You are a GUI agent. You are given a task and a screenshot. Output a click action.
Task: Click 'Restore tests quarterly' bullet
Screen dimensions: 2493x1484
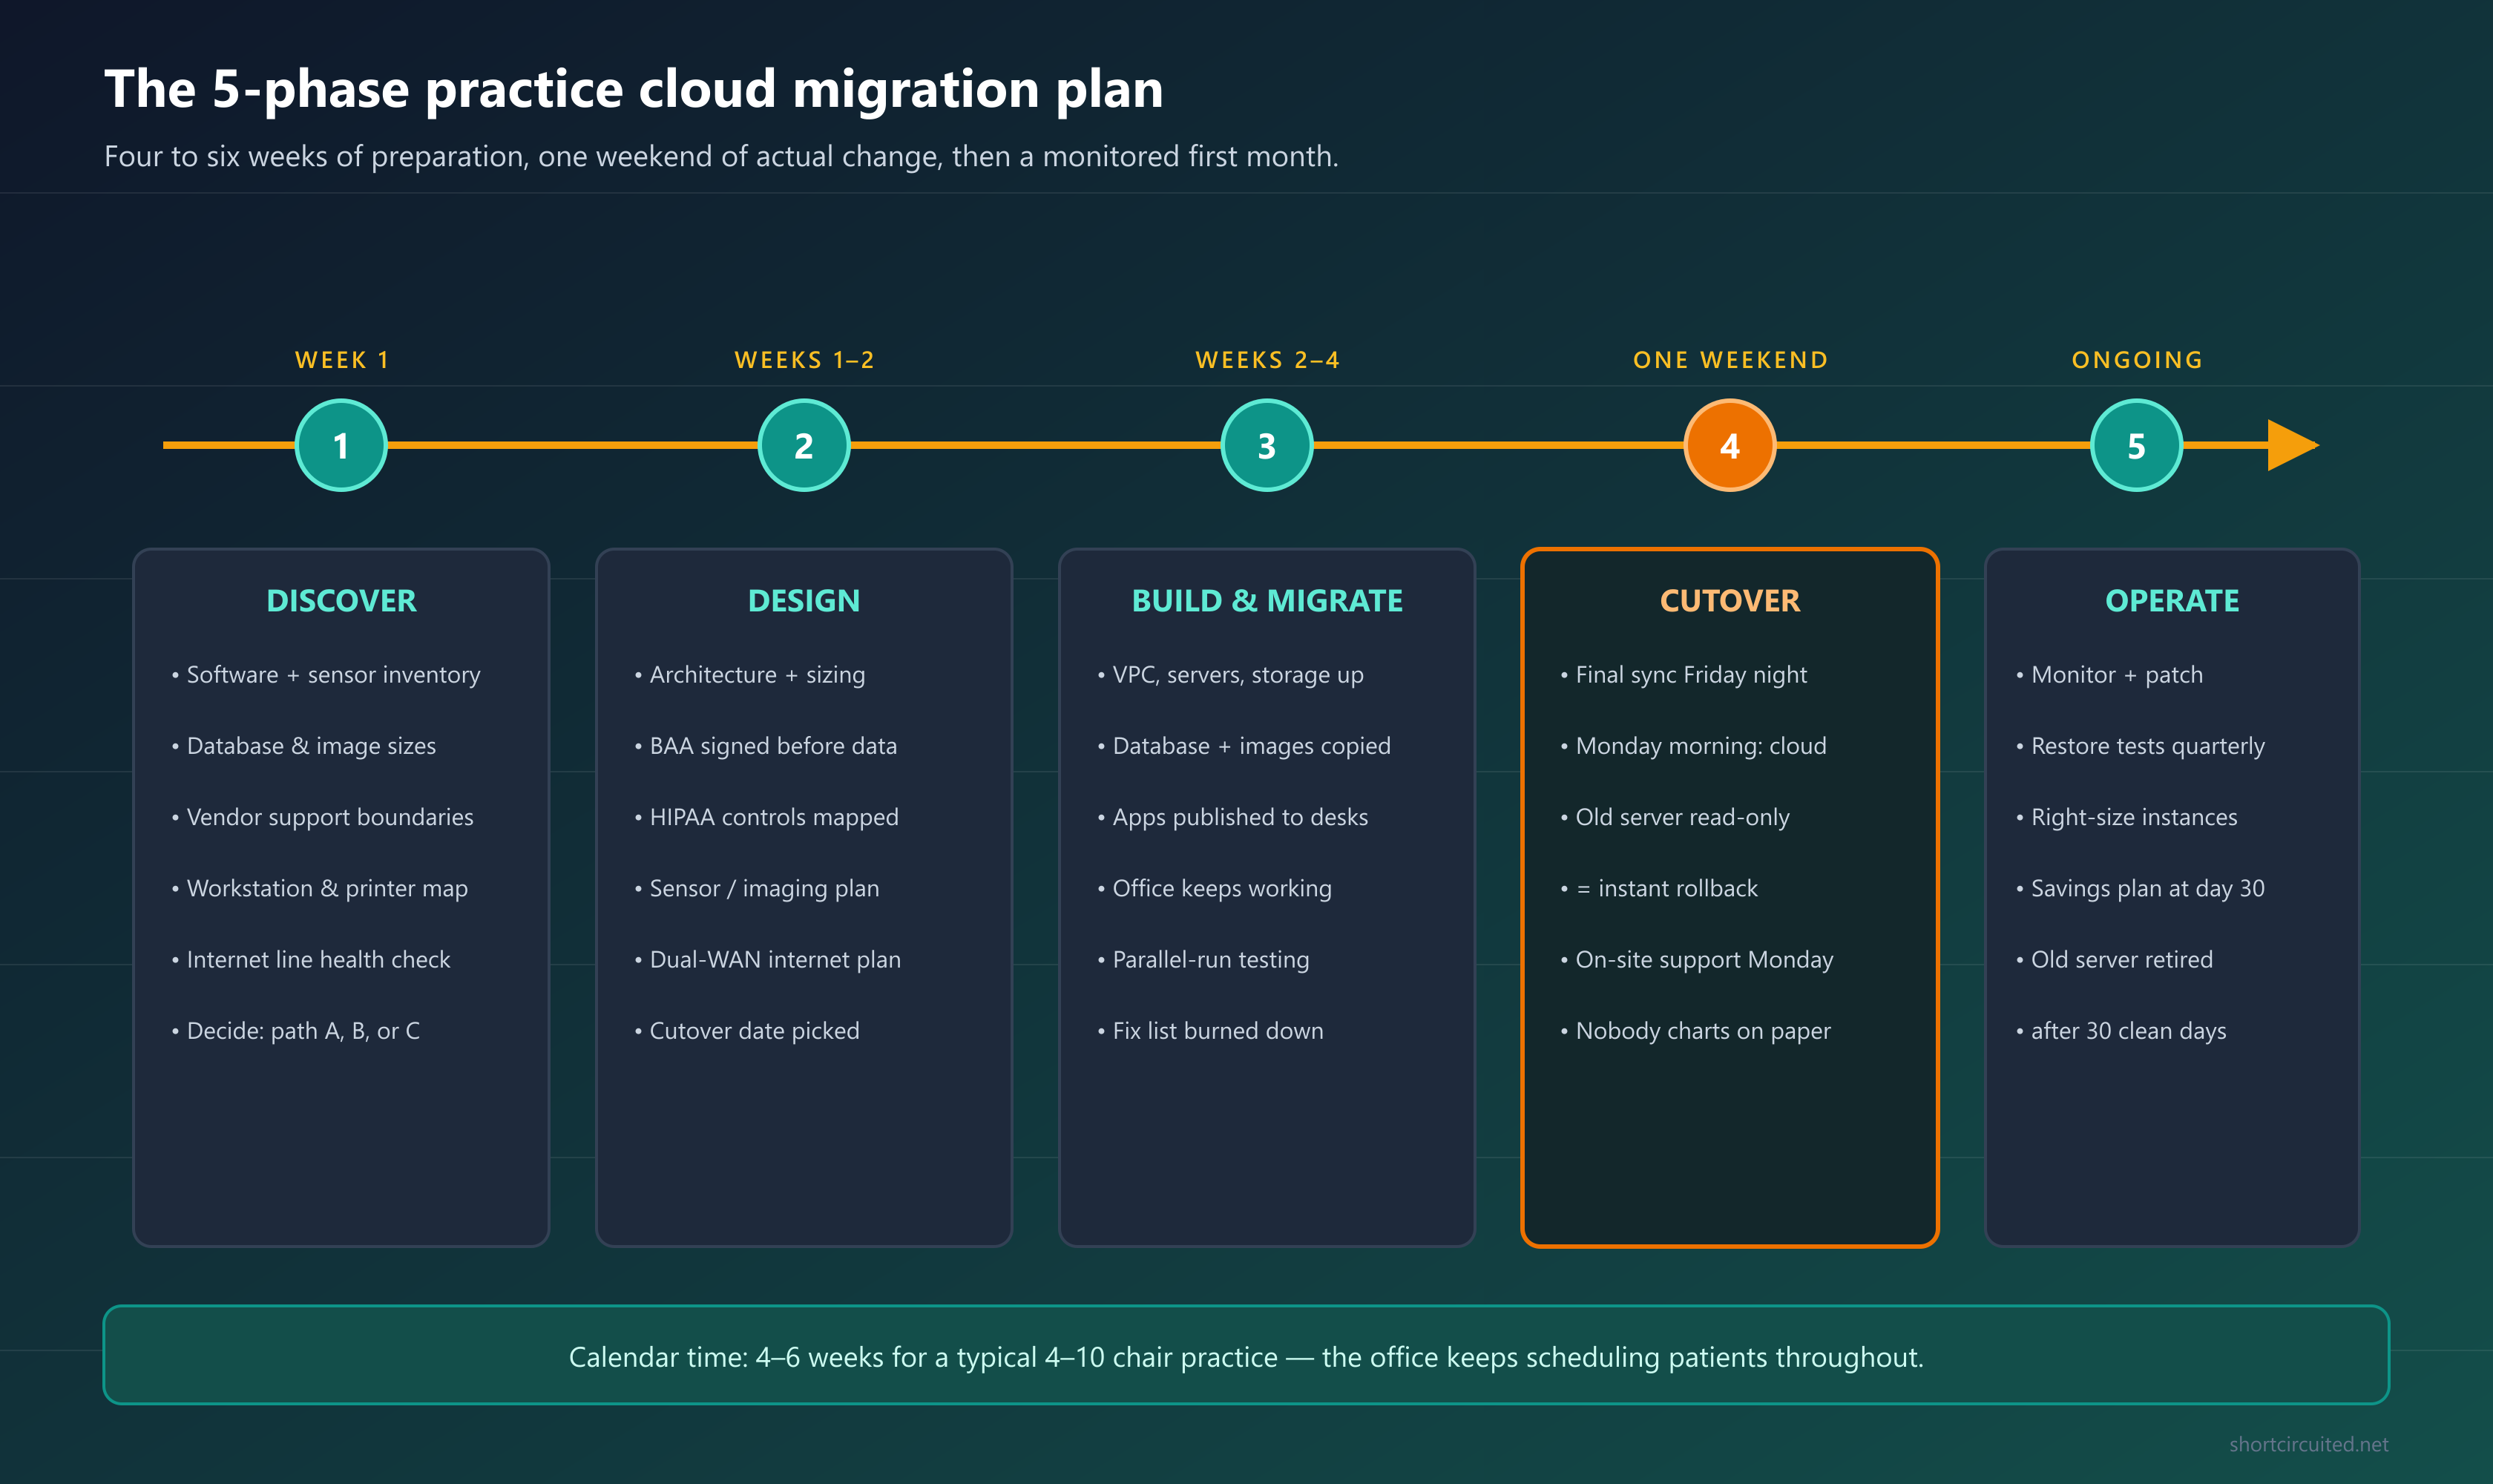click(2140, 746)
